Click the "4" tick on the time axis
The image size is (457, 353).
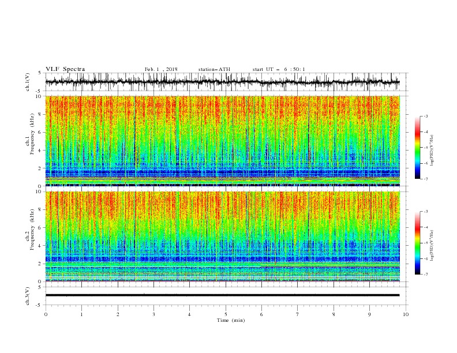pyautogui.click(x=189, y=314)
